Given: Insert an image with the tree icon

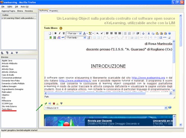Looking at the screenshot, I should click(51, 38).
